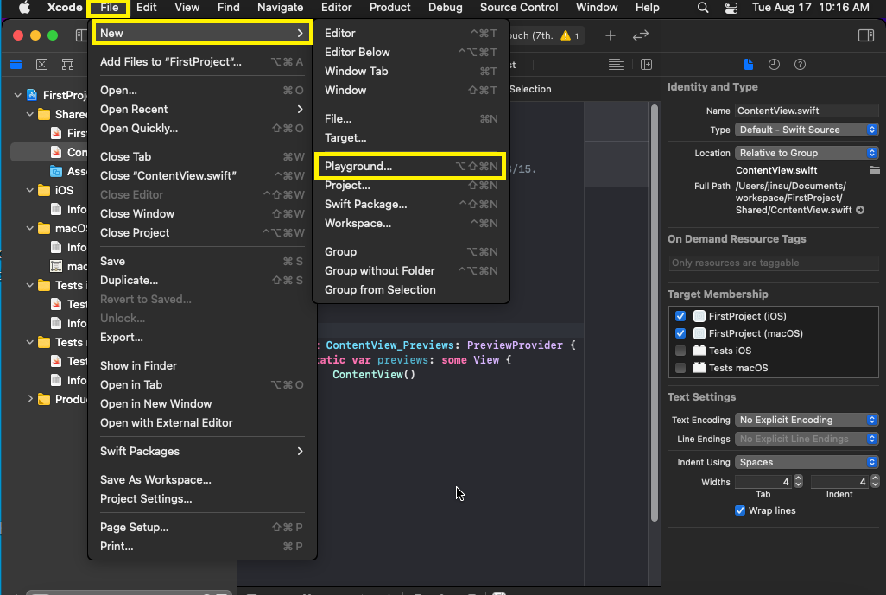The height and width of the screenshot is (595, 886).
Task: Click Project Settings... in the File menu
Action: point(146,498)
